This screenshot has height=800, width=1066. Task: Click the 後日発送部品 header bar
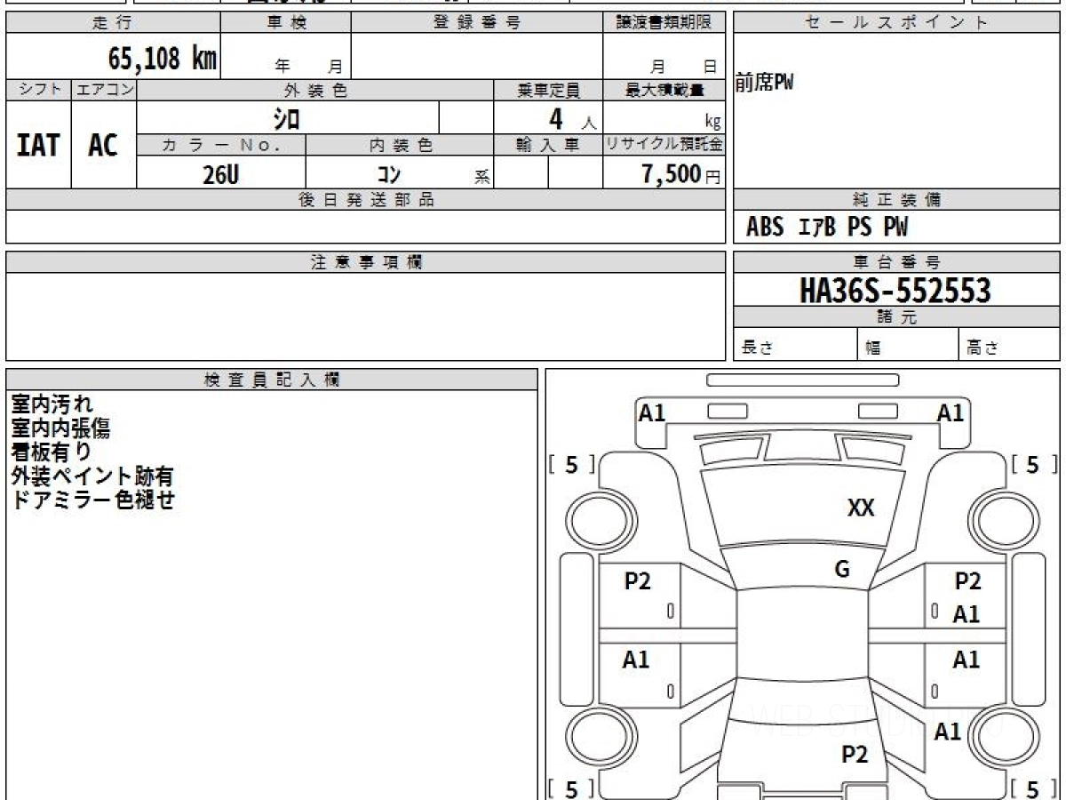point(366,200)
